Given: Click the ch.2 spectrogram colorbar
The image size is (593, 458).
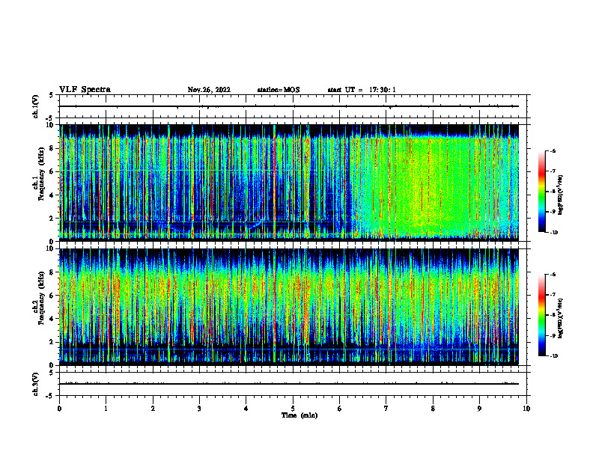Looking at the screenshot, I should pos(541,315).
